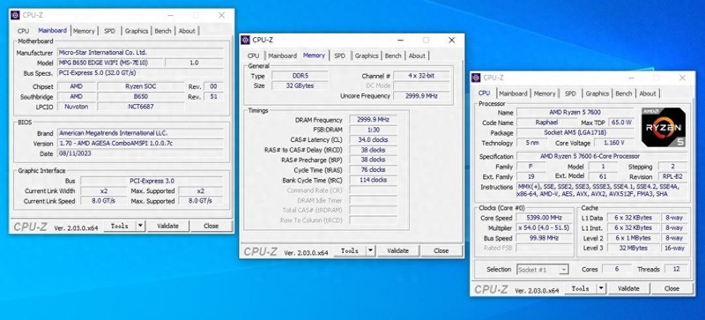Click Validate button in Mainboard window
705x320 pixels.
[x=167, y=226]
